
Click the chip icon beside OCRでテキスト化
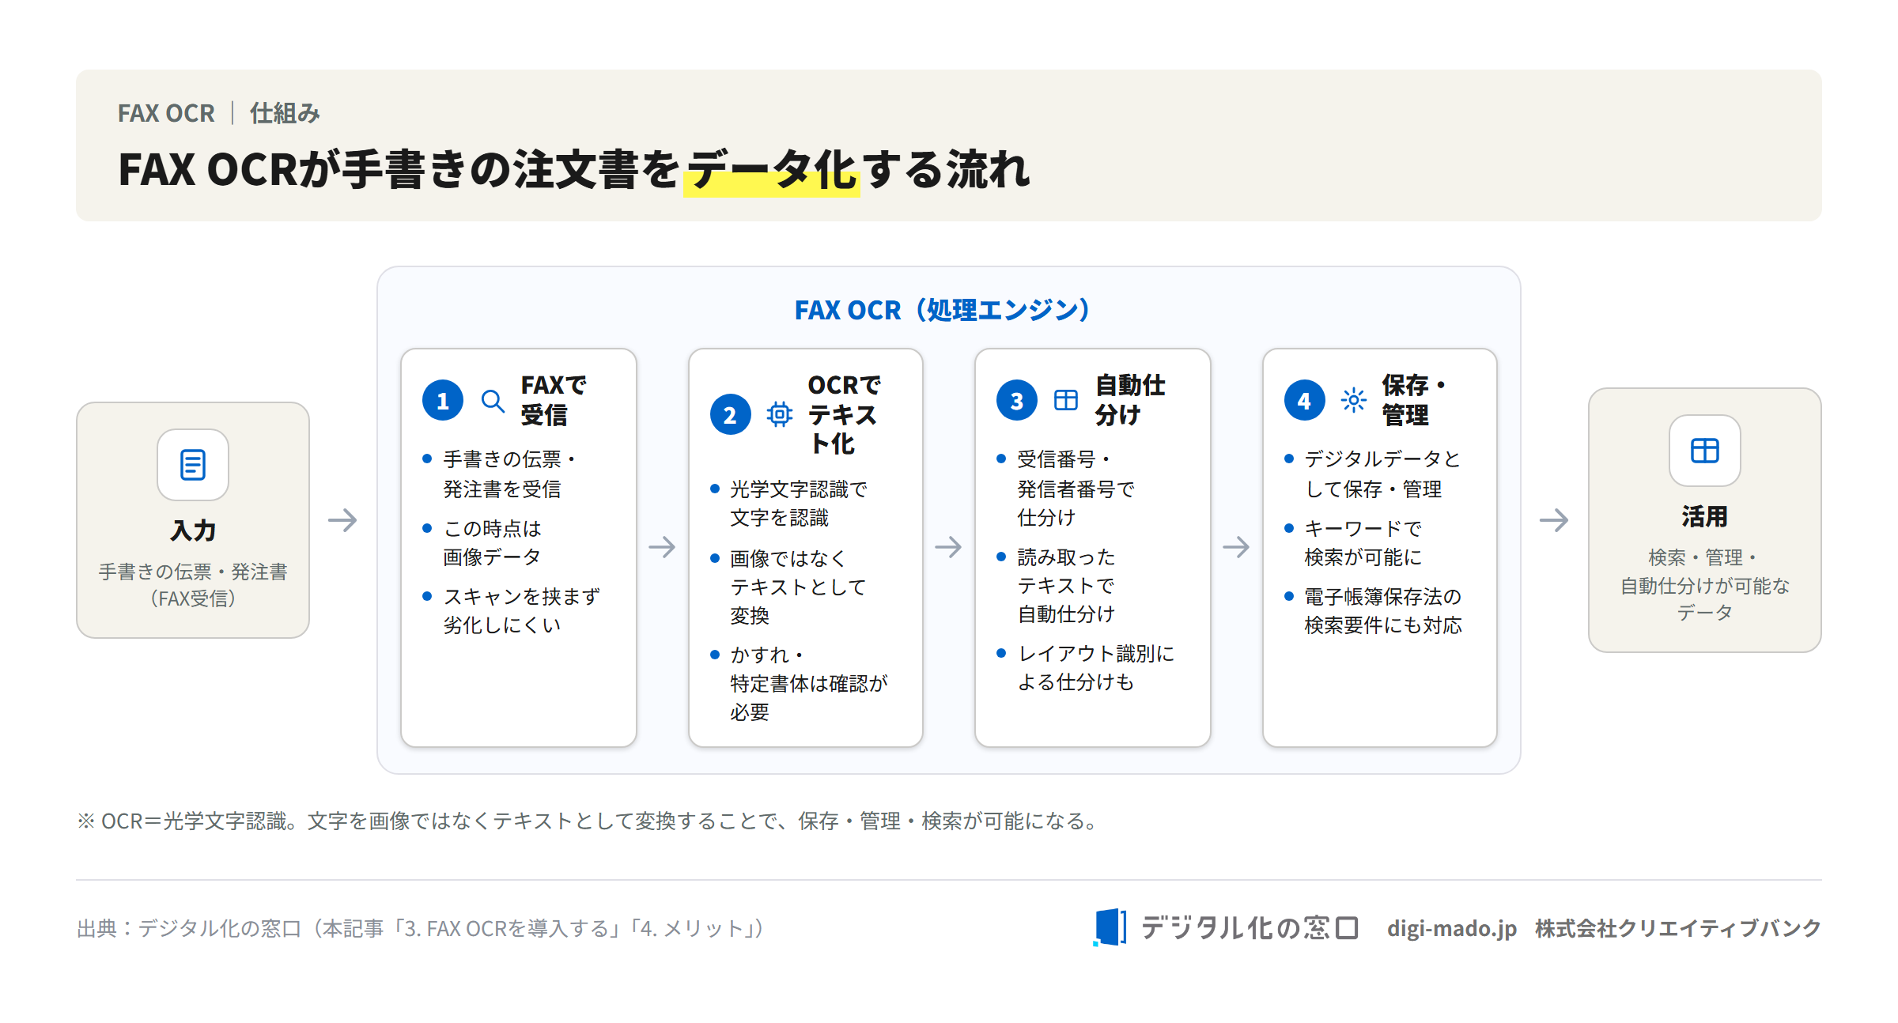780,414
